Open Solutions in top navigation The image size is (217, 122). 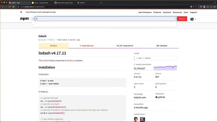click(167, 12)
